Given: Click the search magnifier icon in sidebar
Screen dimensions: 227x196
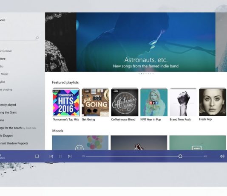Looking at the screenshot, I should click(37, 38).
